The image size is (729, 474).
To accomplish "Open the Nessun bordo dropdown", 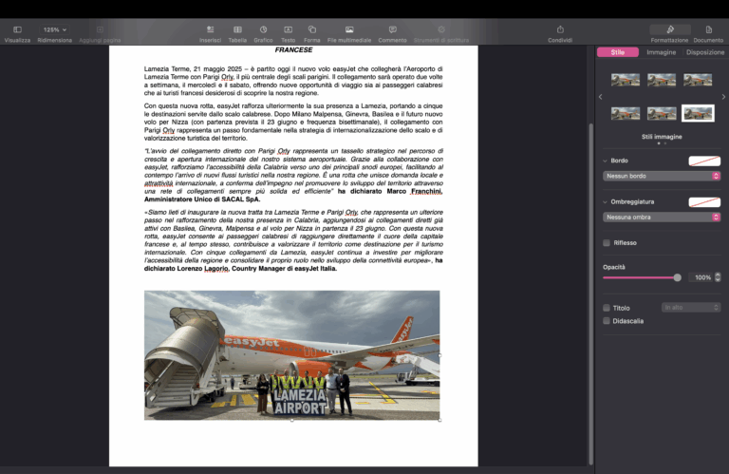I will (662, 176).
